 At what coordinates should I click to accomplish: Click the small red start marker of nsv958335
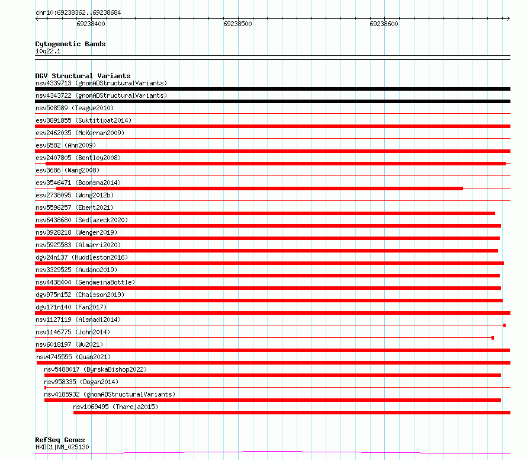[x=46, y=388]
